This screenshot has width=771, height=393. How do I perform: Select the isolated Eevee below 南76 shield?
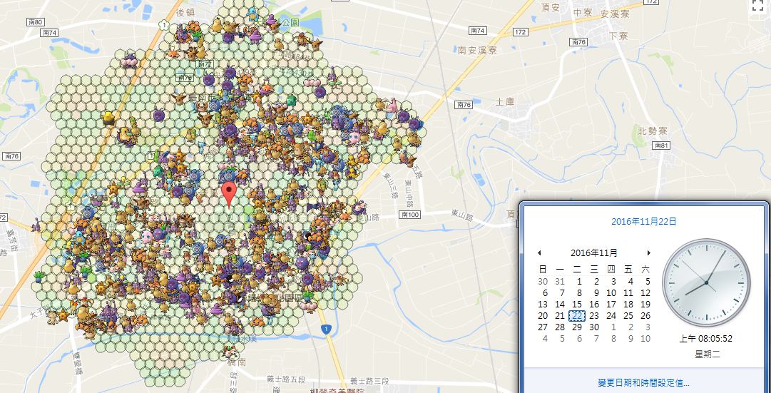pyautogui.click(x=180, y=98)
